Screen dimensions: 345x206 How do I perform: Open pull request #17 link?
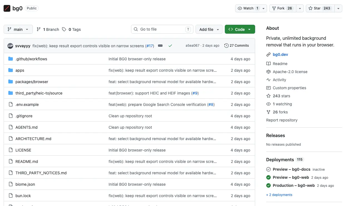150,46
